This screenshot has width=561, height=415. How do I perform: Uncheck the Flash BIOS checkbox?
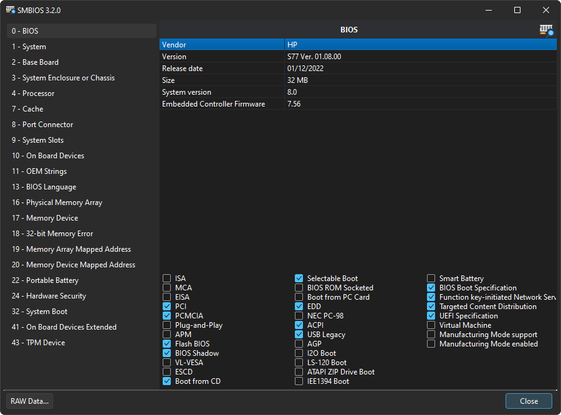(x=166, y=344)
